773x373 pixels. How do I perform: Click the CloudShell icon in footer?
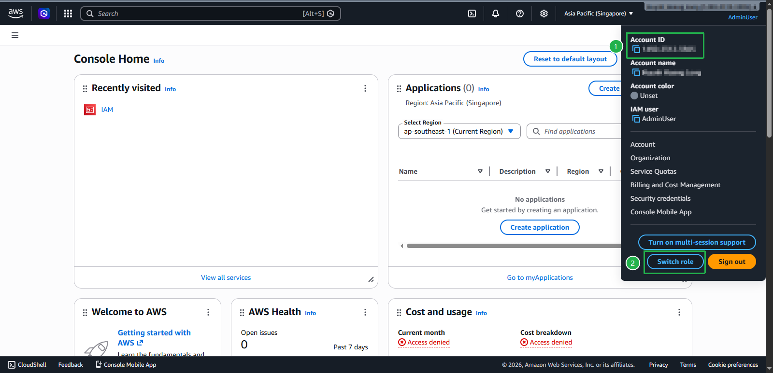pos(12,365)
